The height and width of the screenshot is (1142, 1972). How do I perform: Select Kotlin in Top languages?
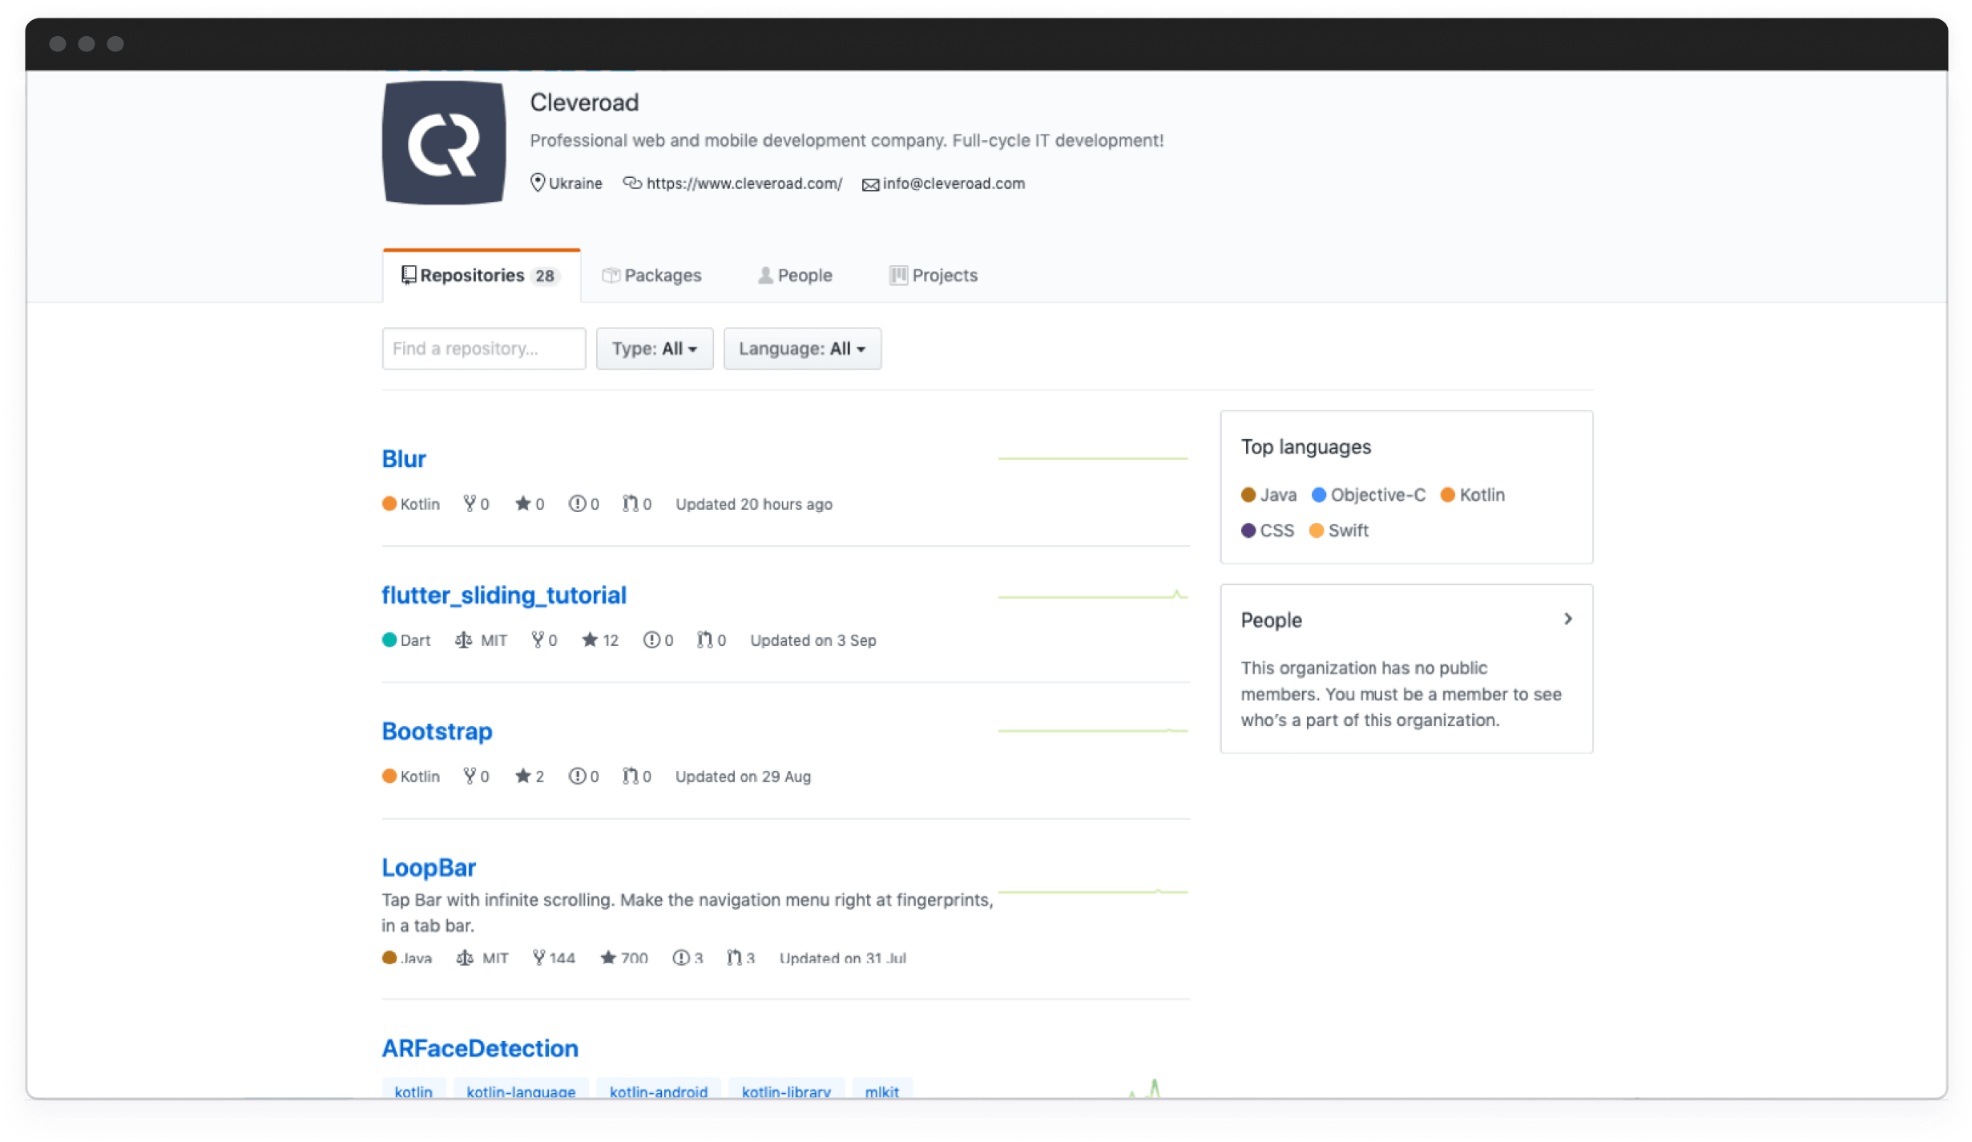pos(1473,495)
